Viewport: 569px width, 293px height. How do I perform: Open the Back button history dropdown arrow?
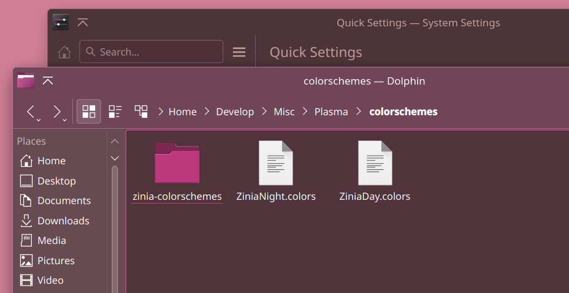click(39, 120)
